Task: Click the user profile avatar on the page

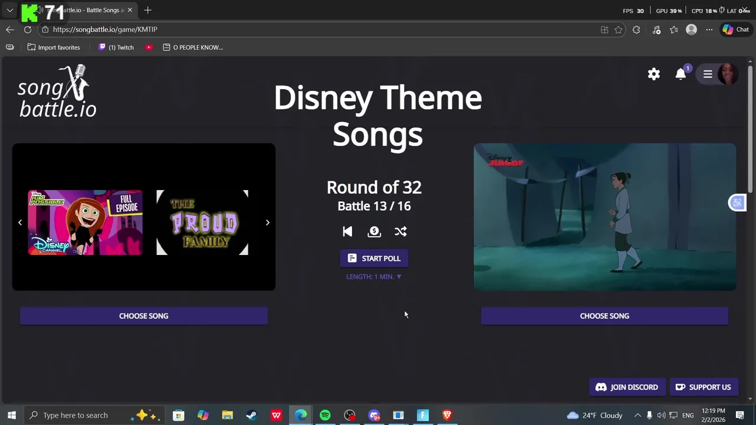Action: click(x=728, y=74)
